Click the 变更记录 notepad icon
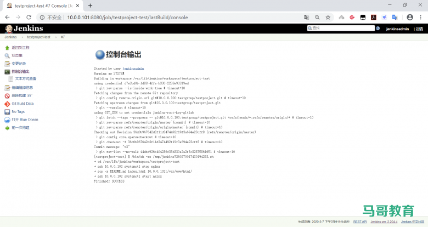 tap(7, 64)
